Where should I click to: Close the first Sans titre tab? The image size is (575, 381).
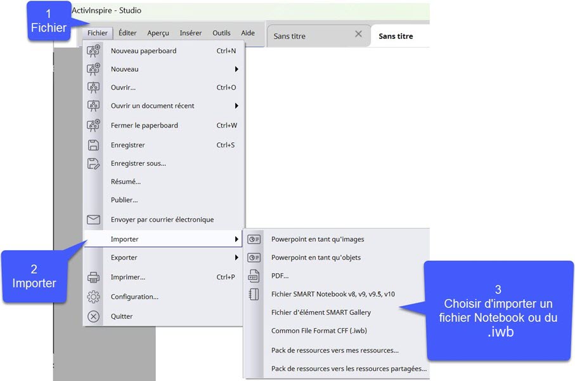click(359, 34)
